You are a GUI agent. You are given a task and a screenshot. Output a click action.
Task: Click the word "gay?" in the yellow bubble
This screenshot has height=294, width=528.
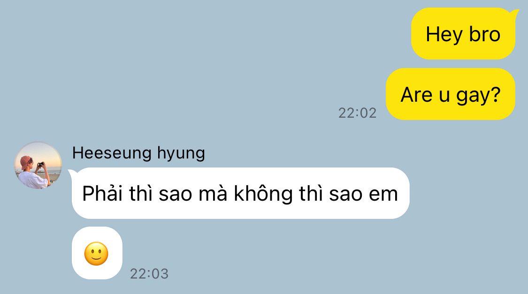478,95
